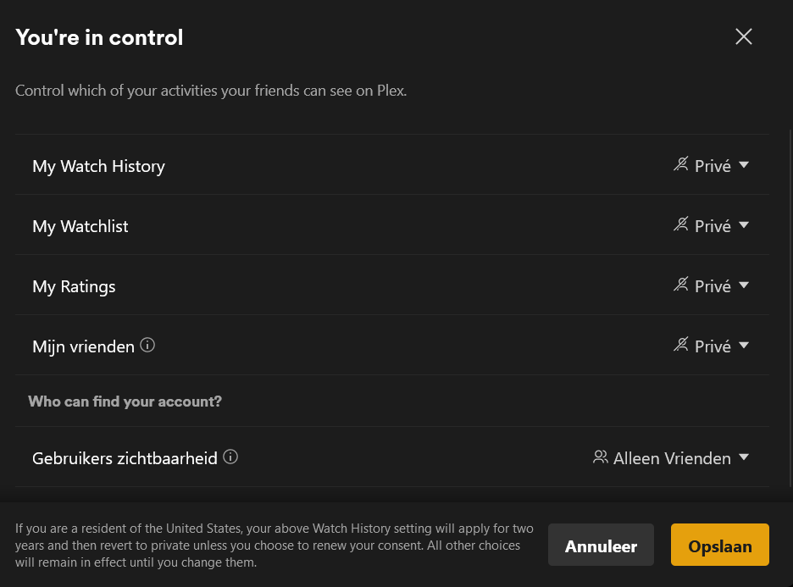Click the Gebruikers zichtbaarheid label
Viewport: 793px width, 587px height.
[x=125, y=458]
